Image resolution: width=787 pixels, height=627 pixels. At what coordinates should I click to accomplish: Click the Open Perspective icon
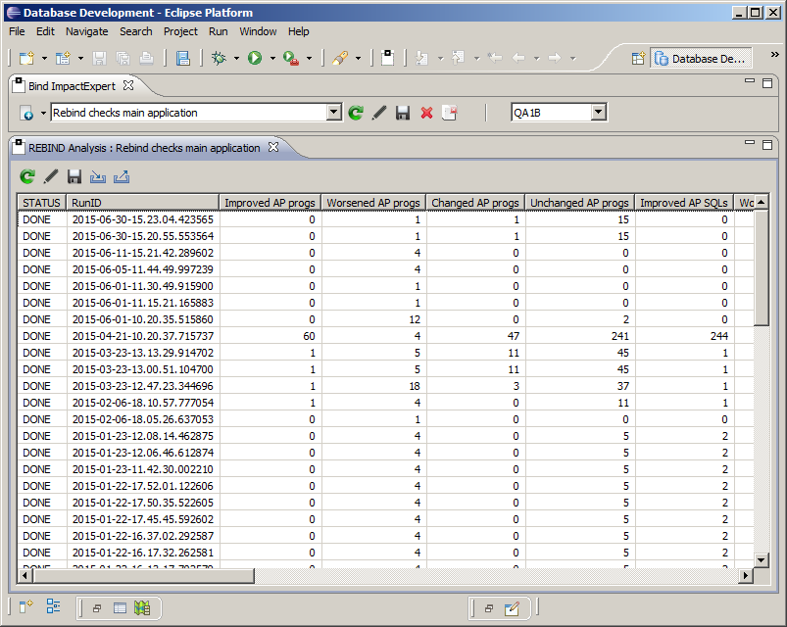coord(638,59)
